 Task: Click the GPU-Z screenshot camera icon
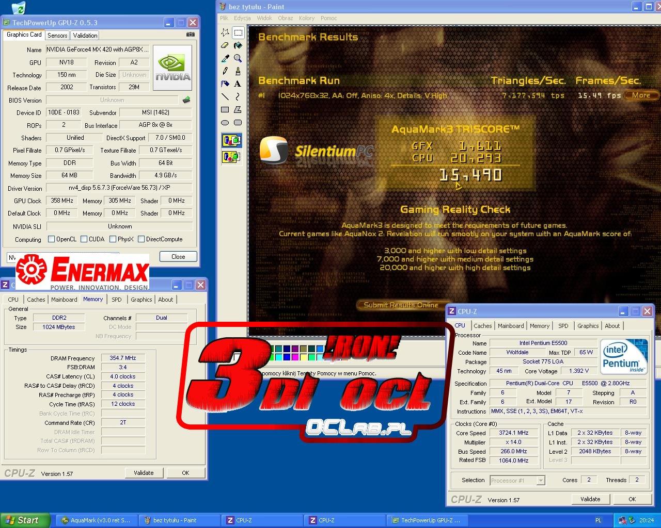tap(191, 35)
